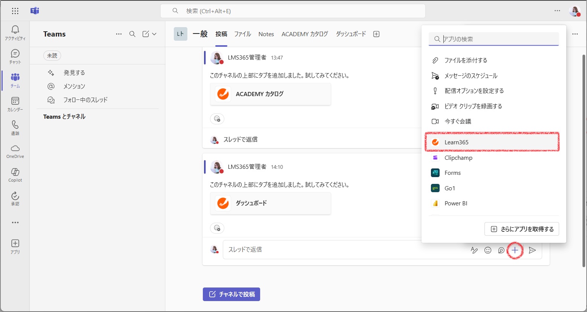
Task: Click LMS365管理者 avatar on 13:47 post
Action: pos(217,58)
